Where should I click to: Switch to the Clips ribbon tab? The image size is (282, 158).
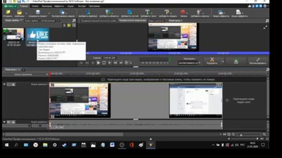pyautogui.click(x=35, y=6)
